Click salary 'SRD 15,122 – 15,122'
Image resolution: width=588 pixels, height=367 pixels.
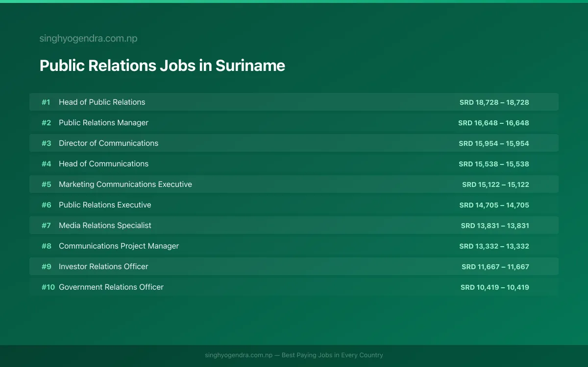[495, 184]
